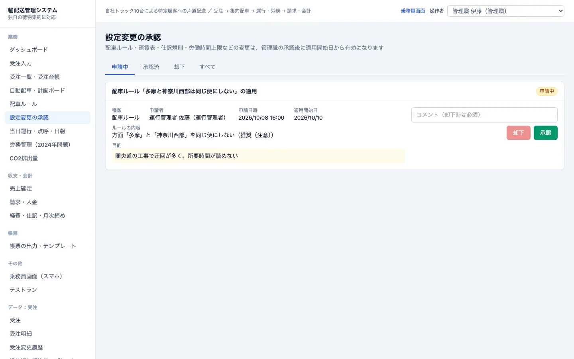574x359 pixels.
Task: Open 乗務員画面（スマホ） sidebar item
Action: pyautogui.click(x=48, y=276)
